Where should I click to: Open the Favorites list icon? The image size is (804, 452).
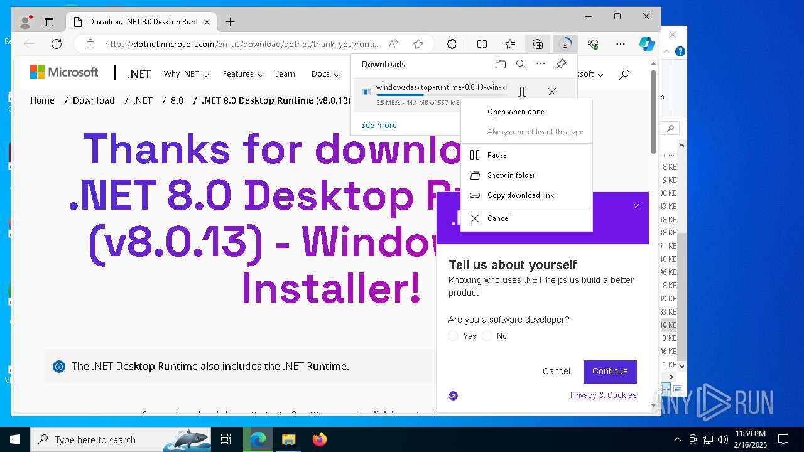[x=510, y=44]
